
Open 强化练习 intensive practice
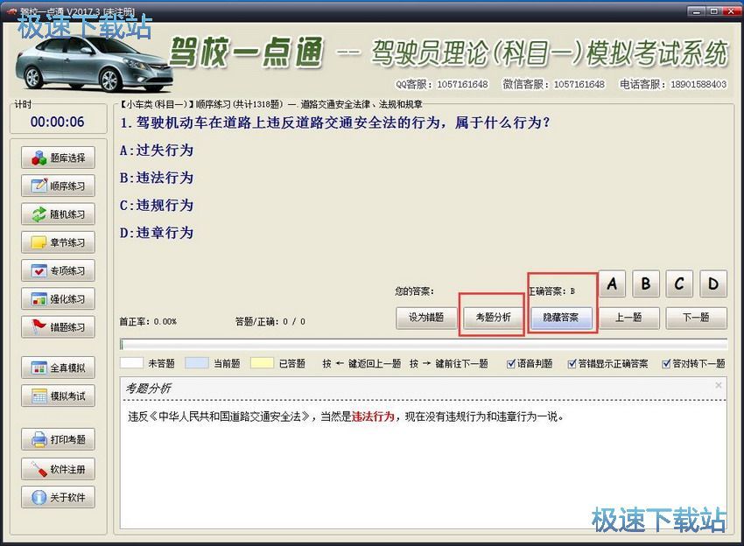[58, 299]
